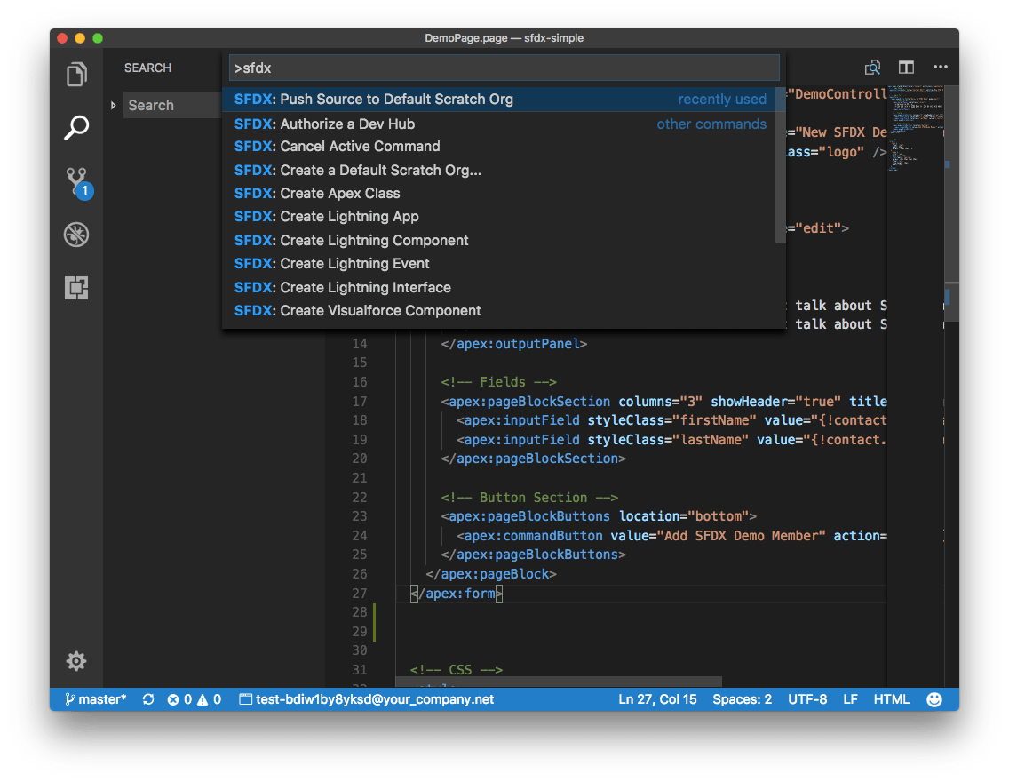Change indentation via Spaces: 2
This screenshot has width=1009, height=782.
pos(742,699)
